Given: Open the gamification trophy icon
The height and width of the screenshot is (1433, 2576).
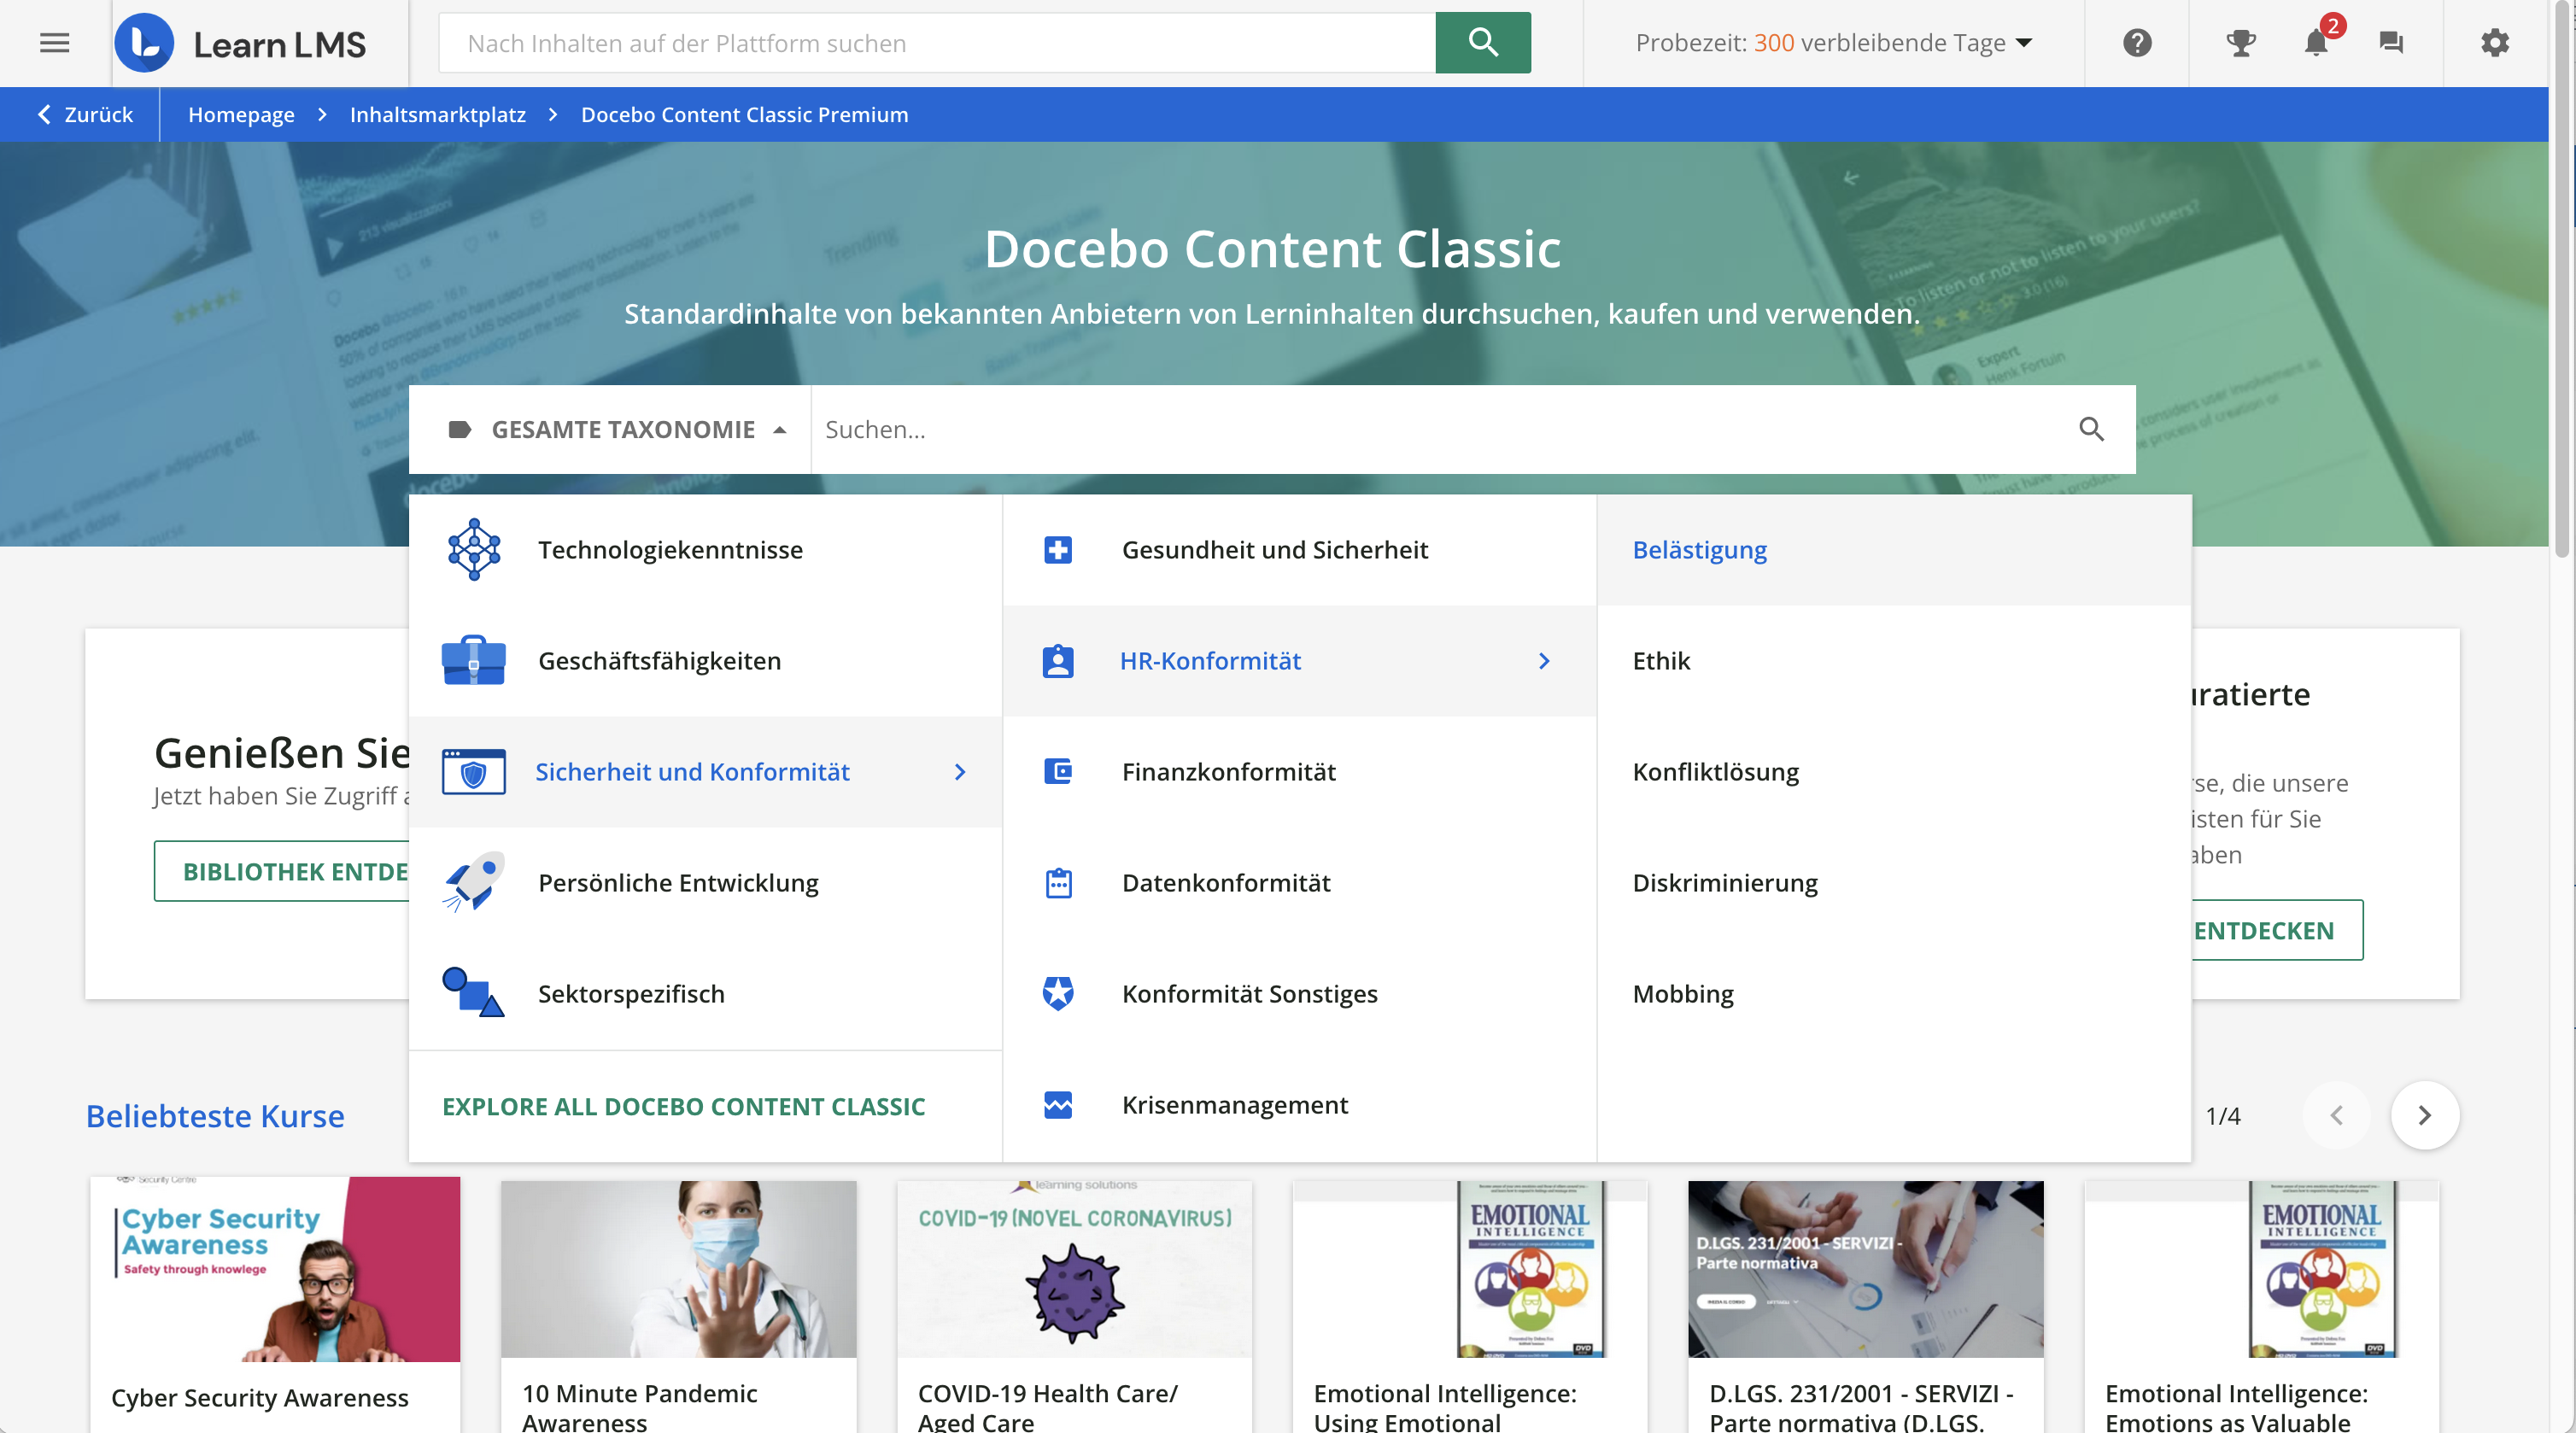Looking at the screenshot, I should pos(2240,43).
